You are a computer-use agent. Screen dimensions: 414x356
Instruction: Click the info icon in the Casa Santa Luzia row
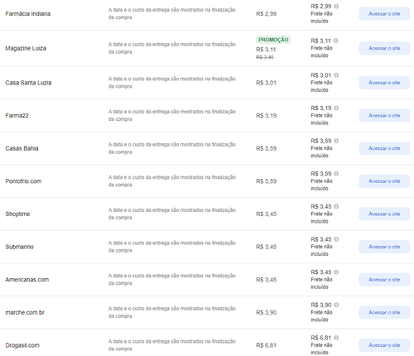336,75
